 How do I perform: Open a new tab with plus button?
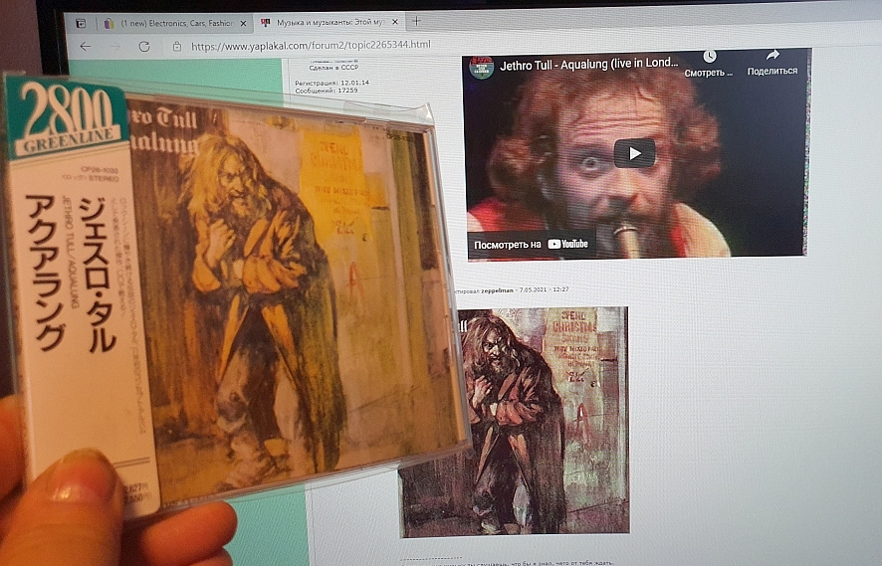pyautogui.click(x=417, y=21)
